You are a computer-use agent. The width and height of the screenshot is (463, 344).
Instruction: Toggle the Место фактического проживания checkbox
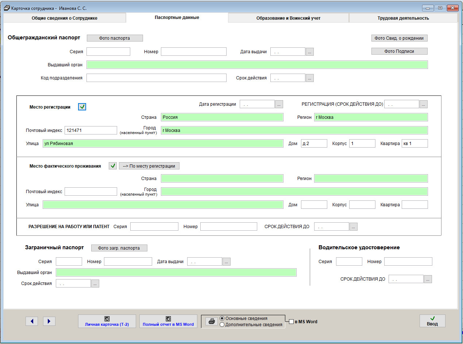(x=113, y=166)
